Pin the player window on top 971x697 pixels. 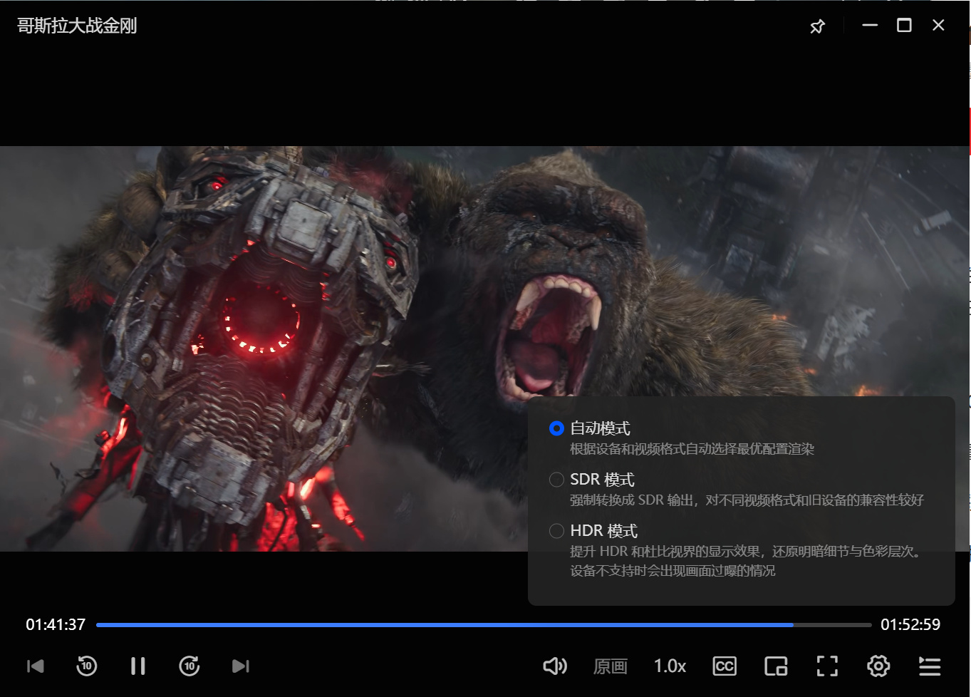point(817,26)
